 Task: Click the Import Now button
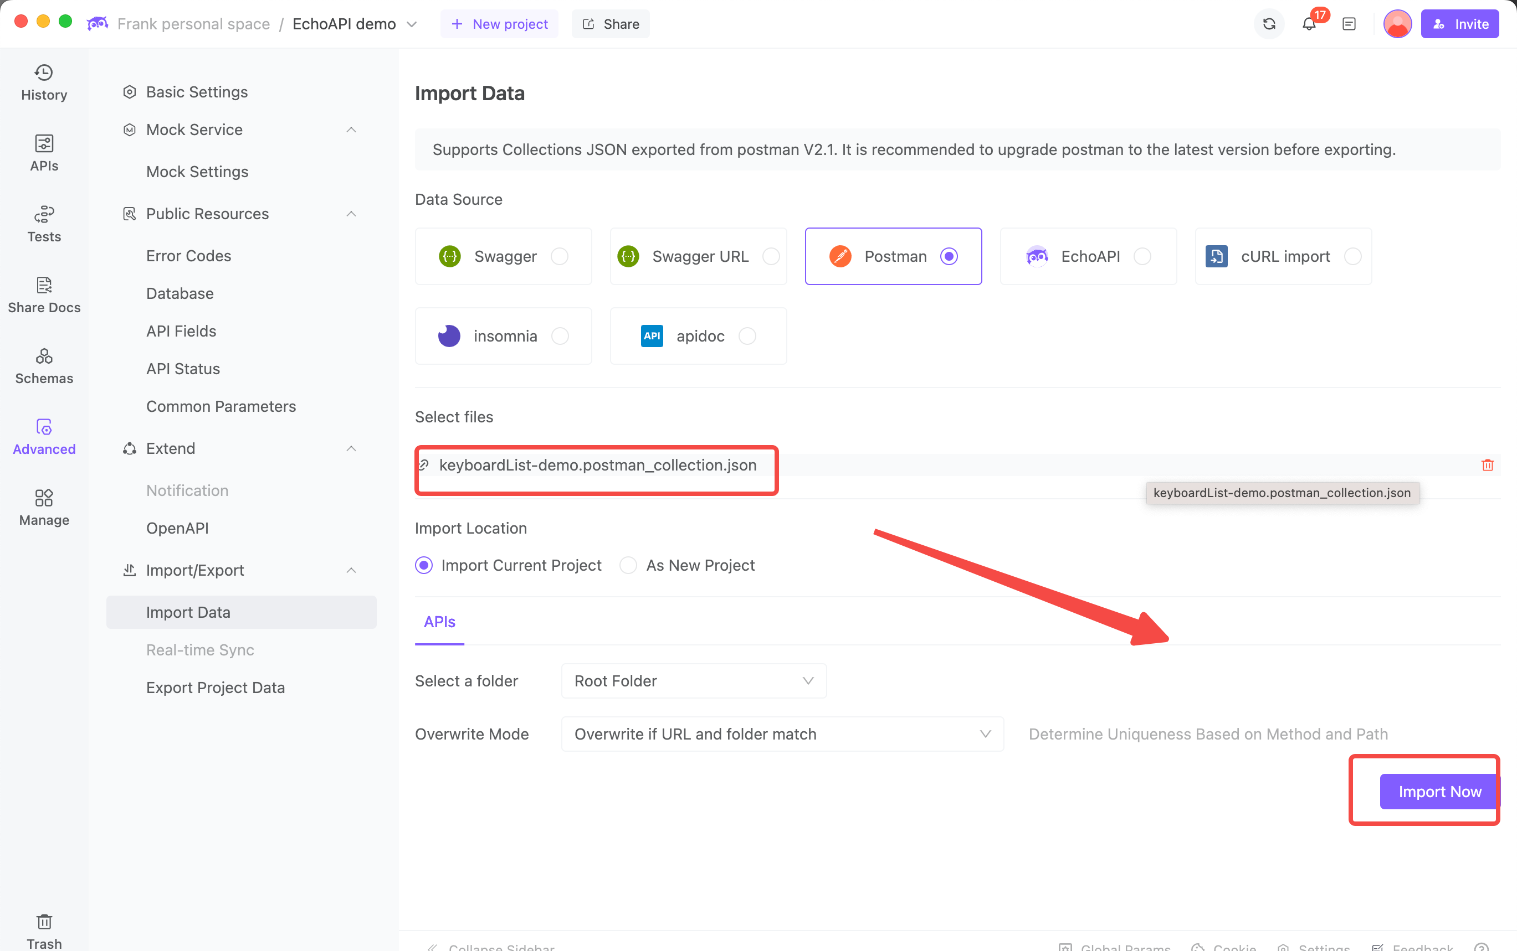1439,792
